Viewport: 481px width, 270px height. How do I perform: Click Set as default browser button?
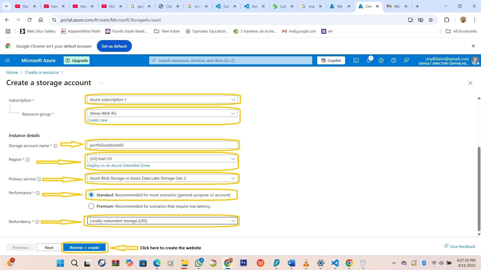click(x=114, y=46)
